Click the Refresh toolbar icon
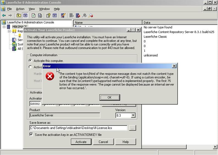Screen dimensions: 218x155 (34, 15)
